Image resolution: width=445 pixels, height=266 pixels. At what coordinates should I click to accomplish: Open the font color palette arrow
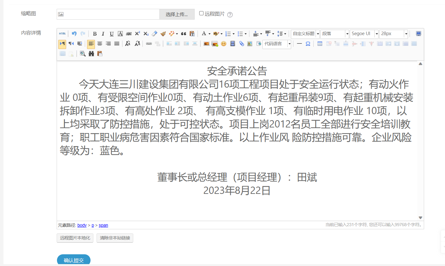pyautogui.click(x=210, y=34)
